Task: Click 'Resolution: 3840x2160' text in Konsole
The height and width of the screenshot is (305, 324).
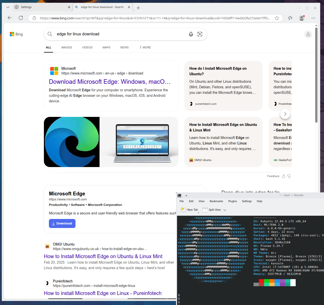Action: [272, 242]
